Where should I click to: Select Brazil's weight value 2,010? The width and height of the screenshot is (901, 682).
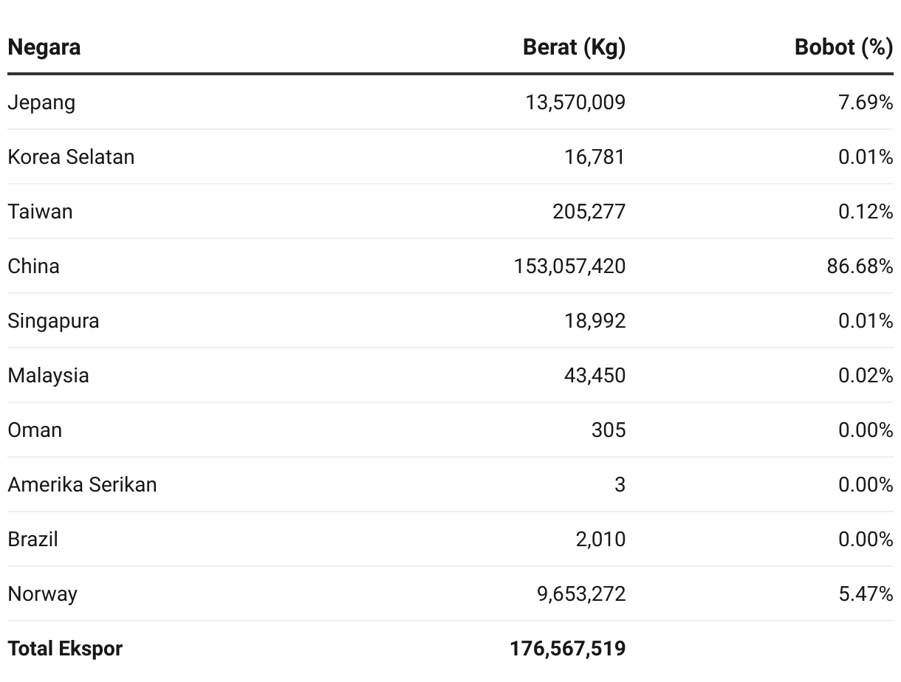click(x=600, y=540)
